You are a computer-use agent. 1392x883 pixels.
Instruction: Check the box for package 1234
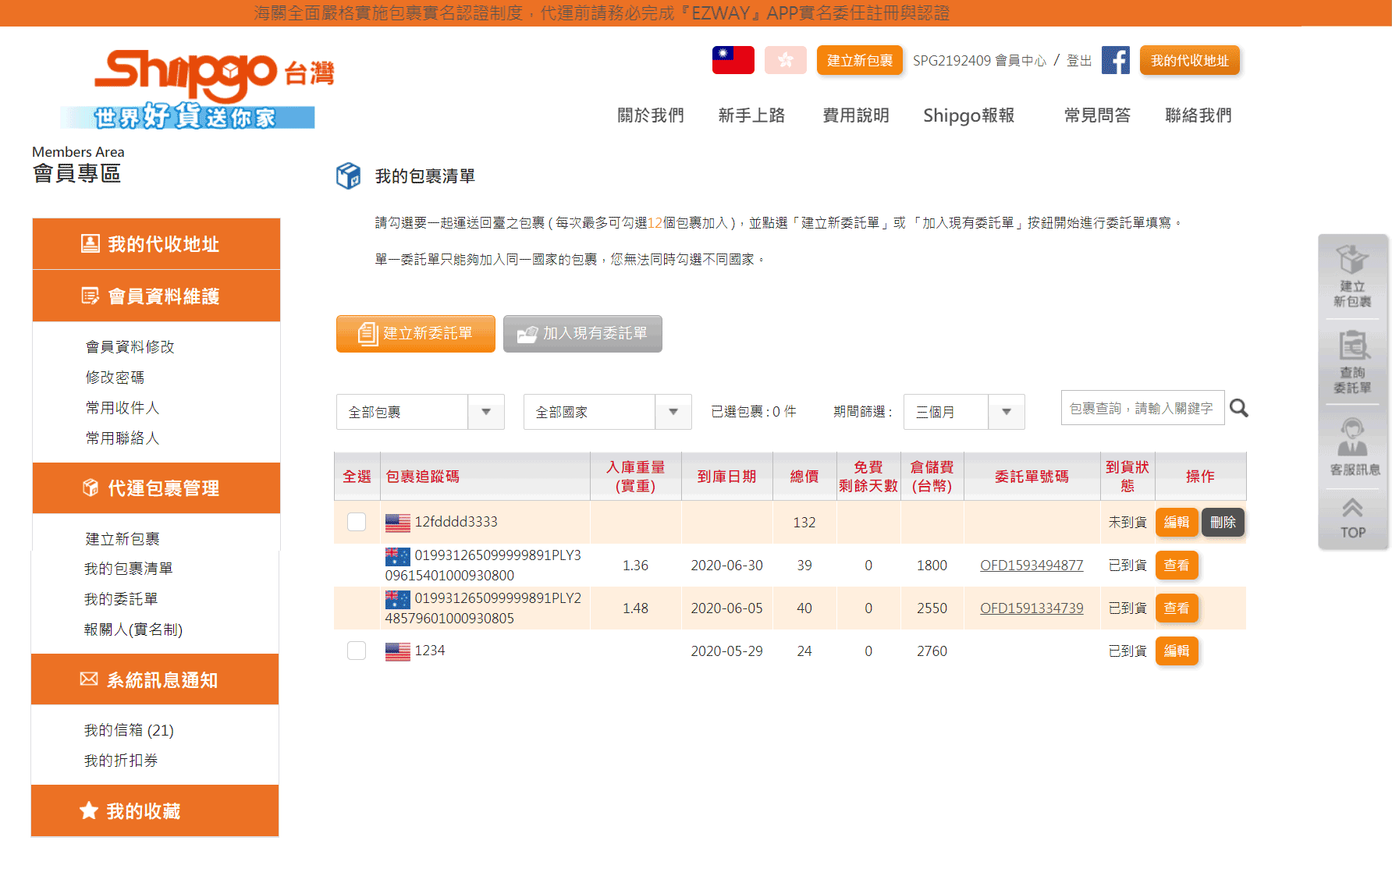357,651
